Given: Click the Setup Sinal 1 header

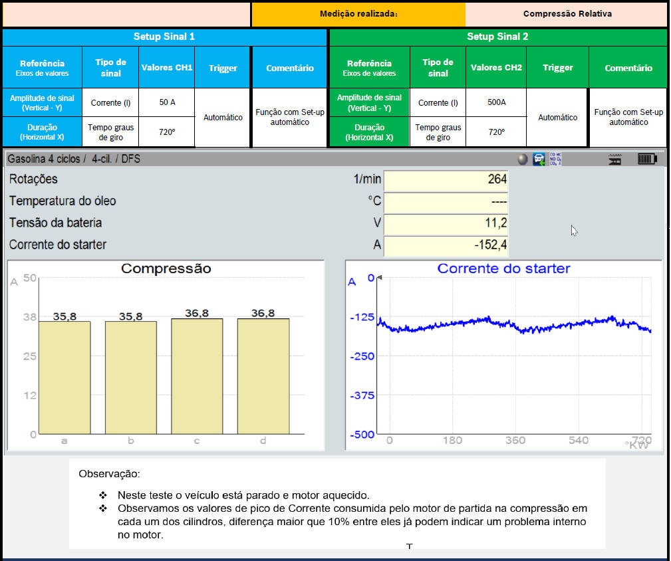Looking at the screenshot, I should (164, 37).
